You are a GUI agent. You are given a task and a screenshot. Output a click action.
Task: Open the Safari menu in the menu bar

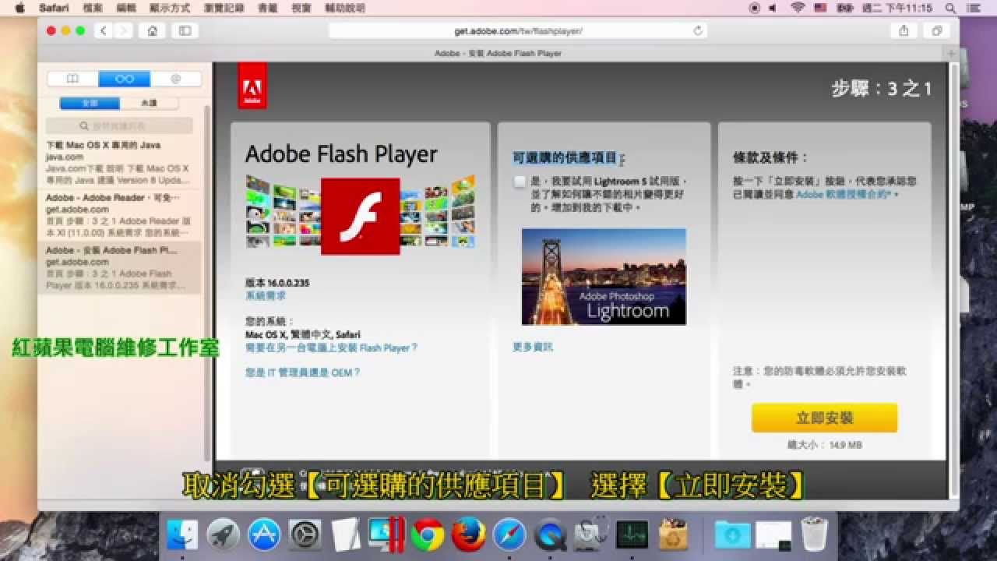(54, 8)
